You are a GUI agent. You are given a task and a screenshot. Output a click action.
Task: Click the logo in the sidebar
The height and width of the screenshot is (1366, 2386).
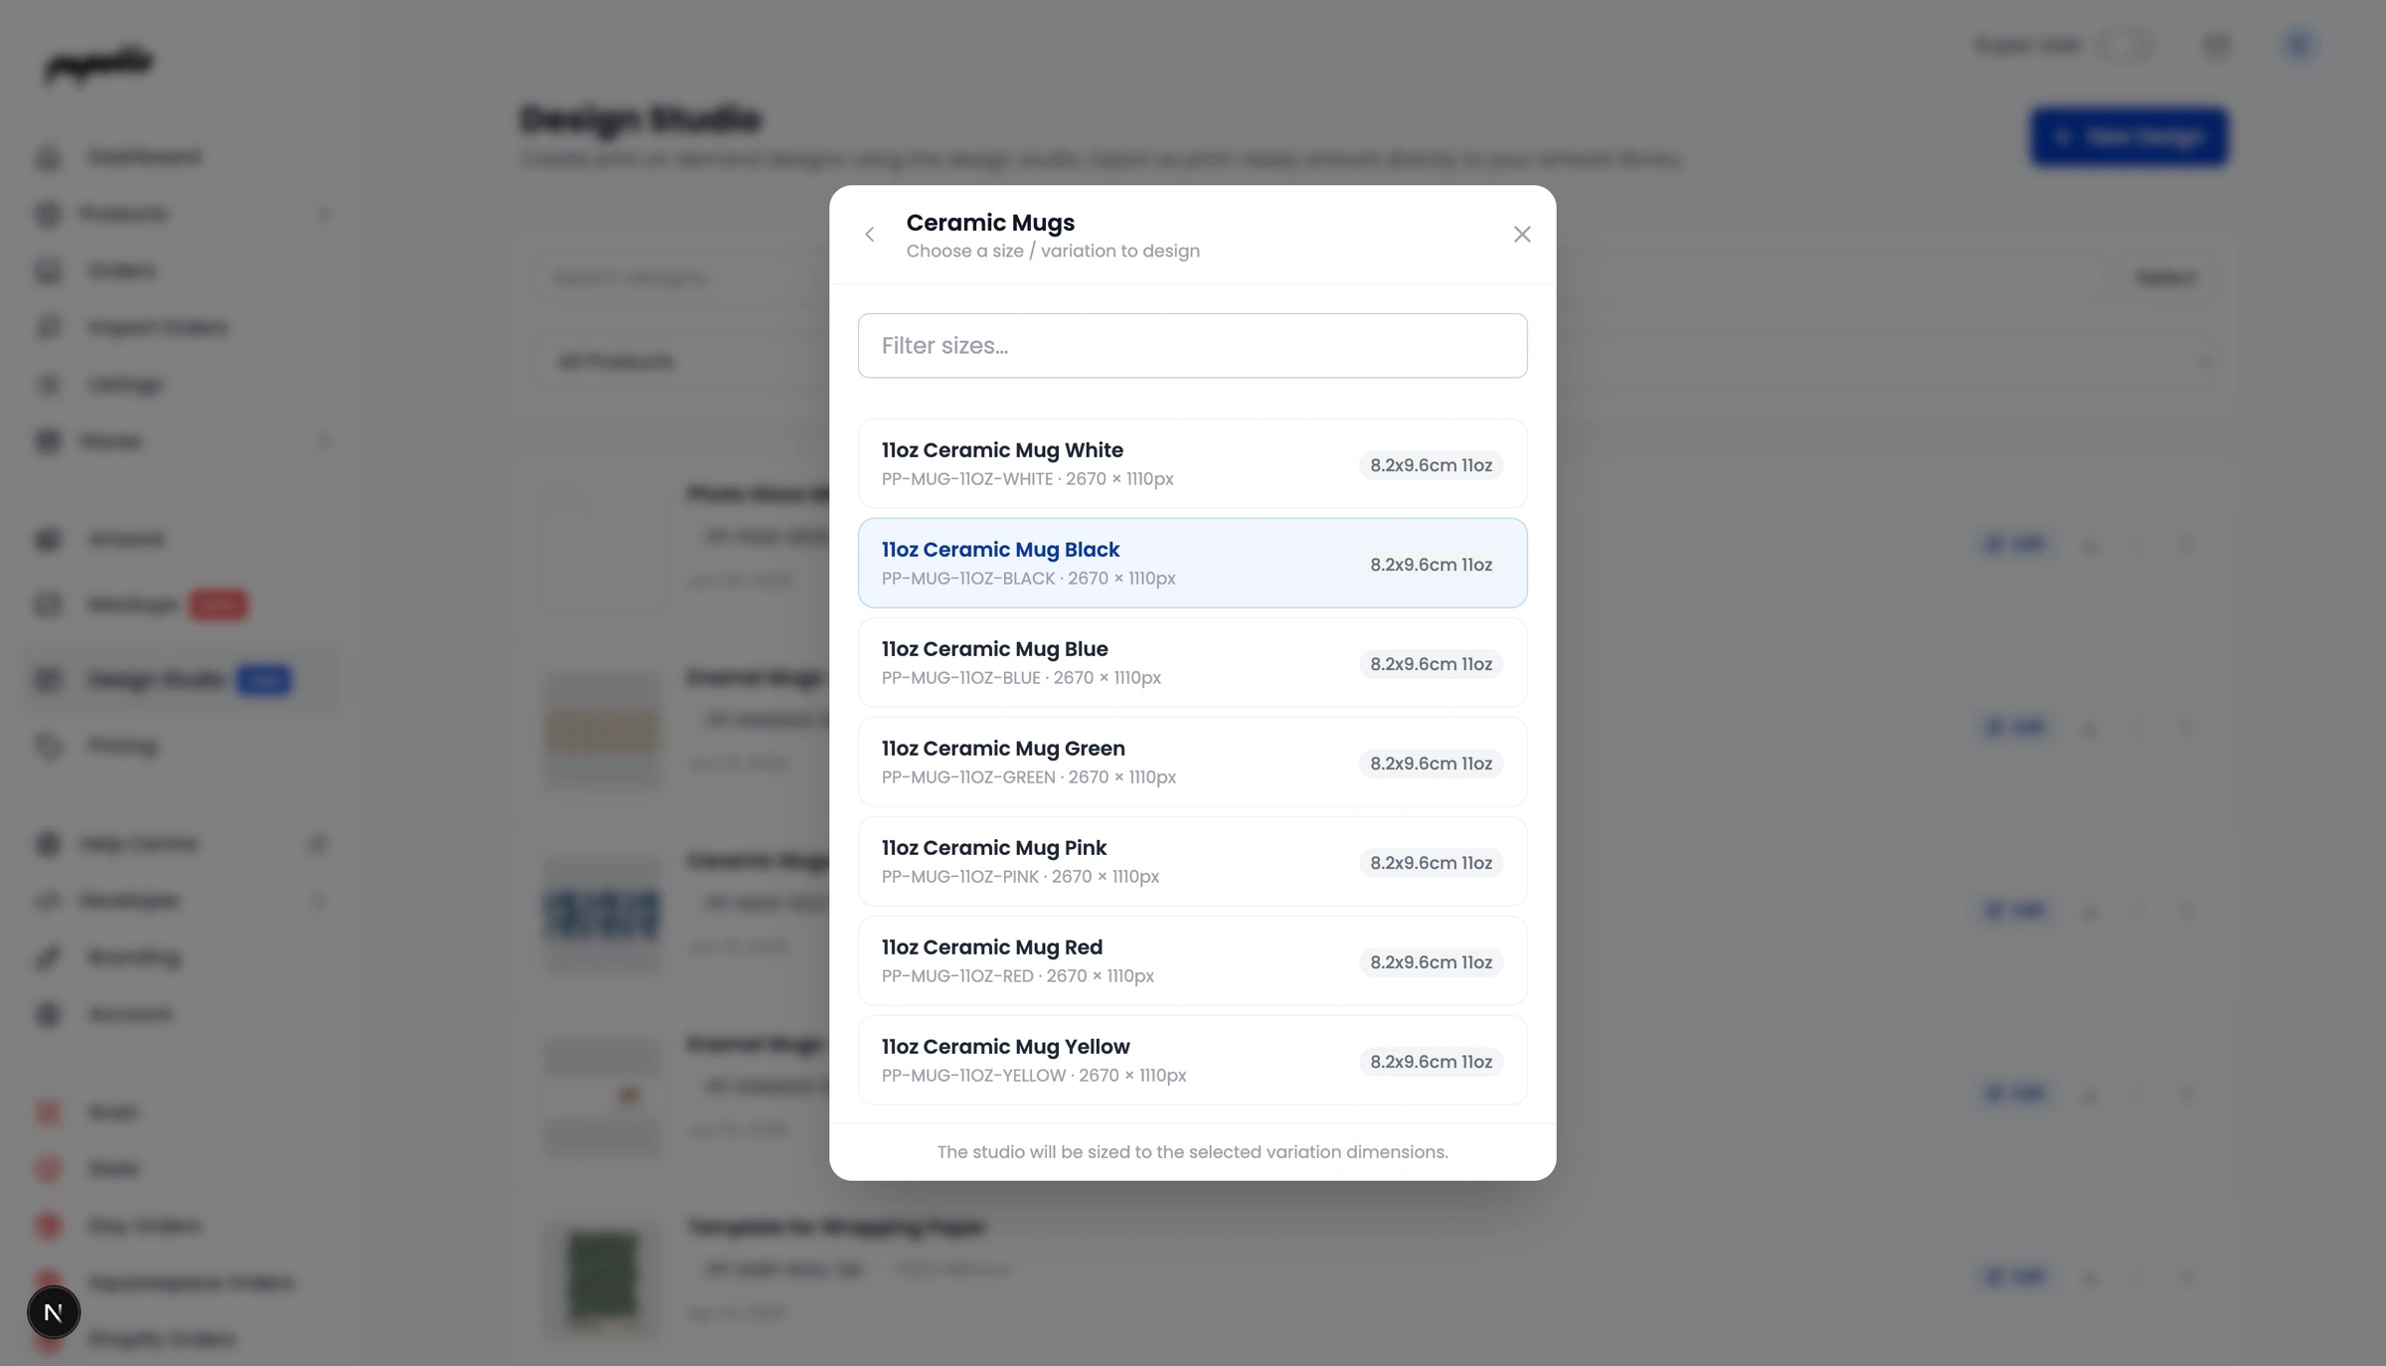pyautogui.click(x=98, y=65)
